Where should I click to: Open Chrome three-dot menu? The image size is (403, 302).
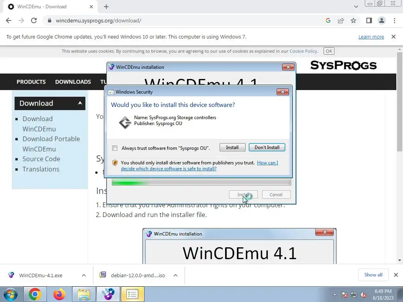click(394, 20)
